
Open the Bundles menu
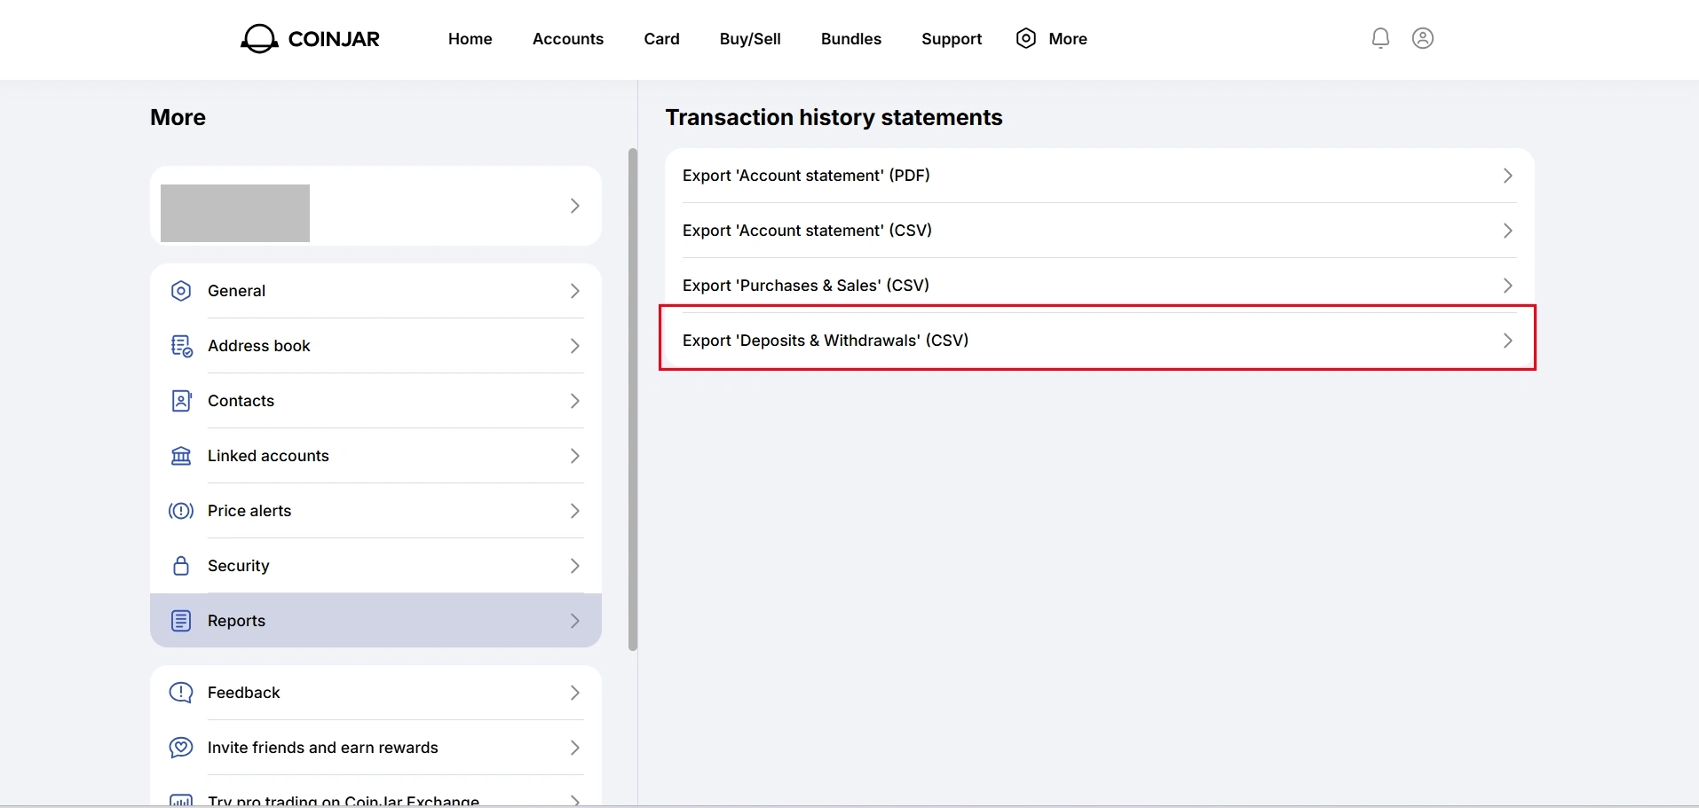coord(851,39)
